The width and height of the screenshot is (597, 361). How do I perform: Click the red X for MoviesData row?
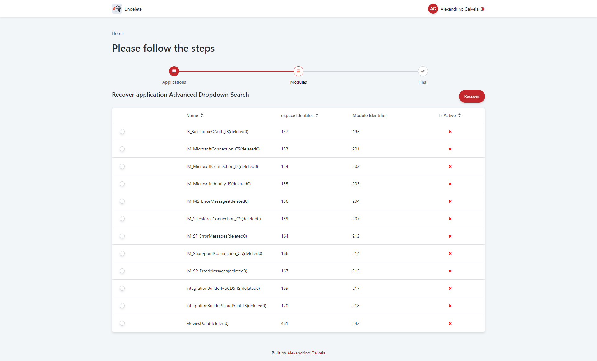pos(450,323)
